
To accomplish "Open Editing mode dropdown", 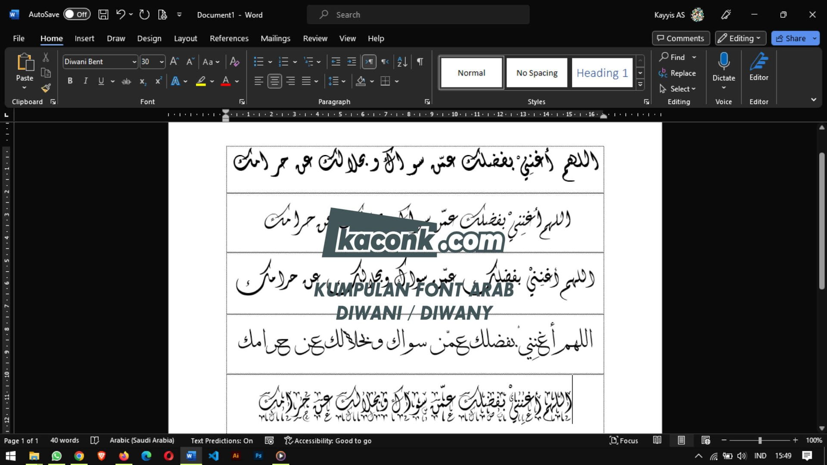I will (740, 38).
